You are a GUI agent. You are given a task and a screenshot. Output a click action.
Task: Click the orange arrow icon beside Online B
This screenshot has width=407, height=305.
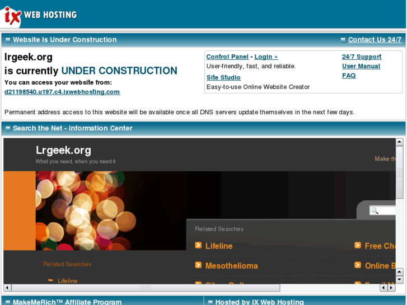[358, 265]
